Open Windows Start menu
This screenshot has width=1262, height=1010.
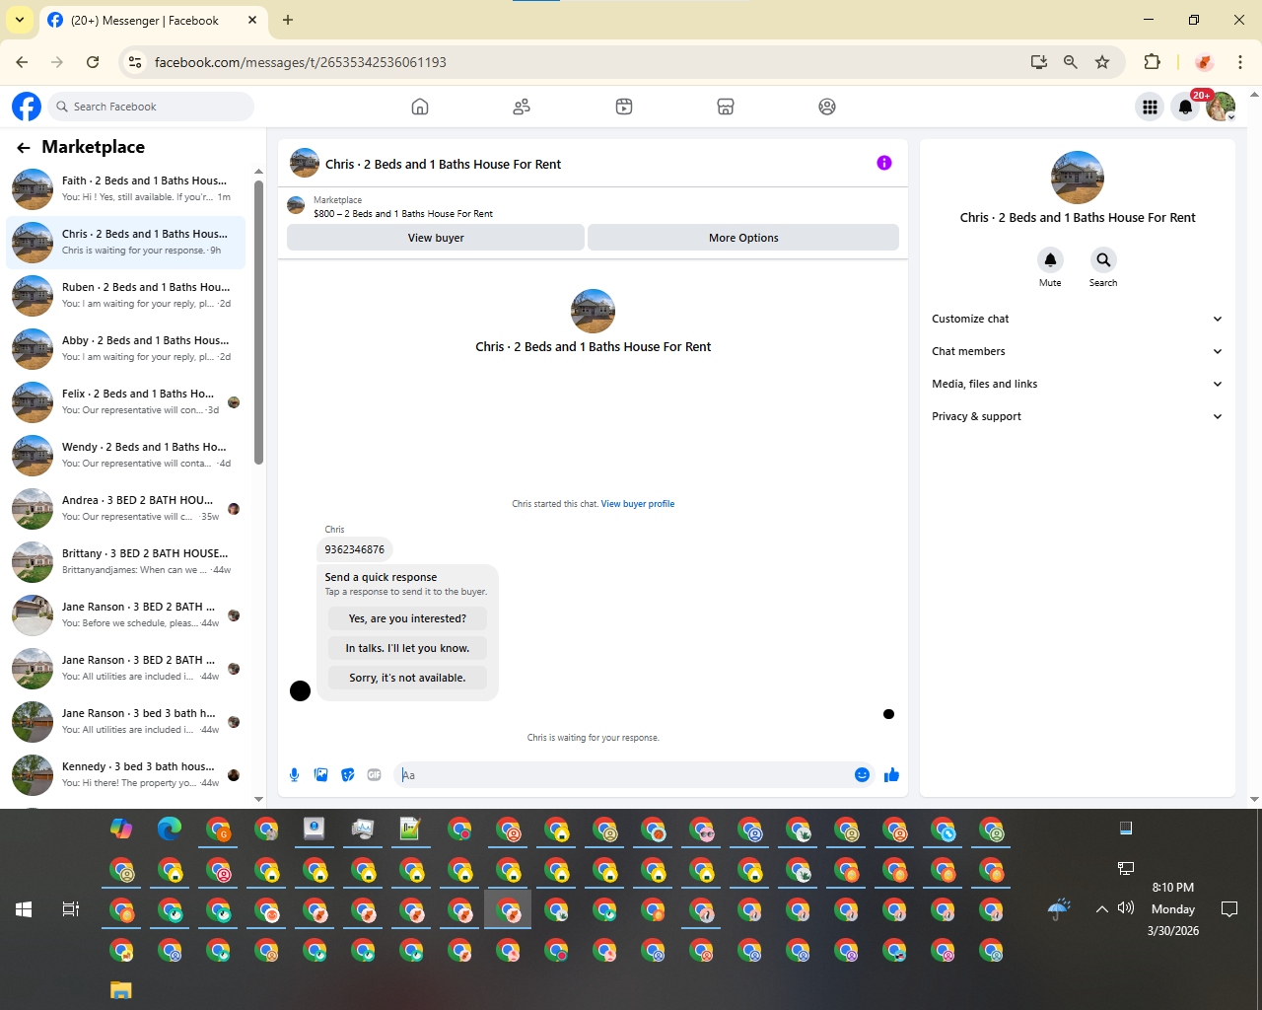(24, 909)
